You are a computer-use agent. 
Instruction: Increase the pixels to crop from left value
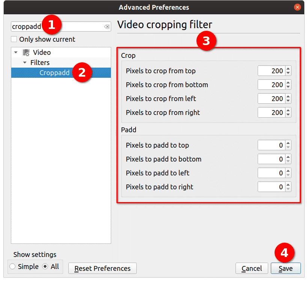point(288,96)
